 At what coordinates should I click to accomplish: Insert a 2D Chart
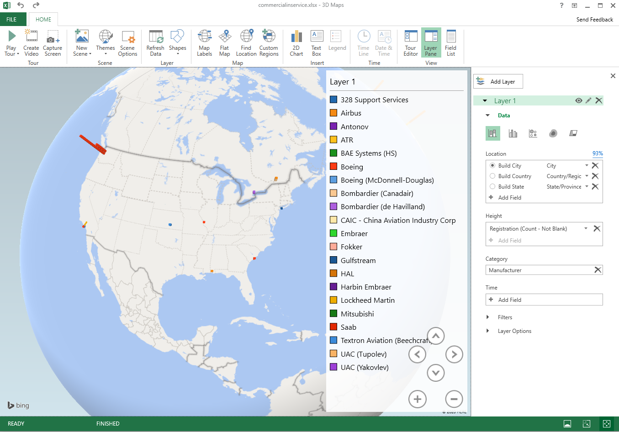click(296, 43)
